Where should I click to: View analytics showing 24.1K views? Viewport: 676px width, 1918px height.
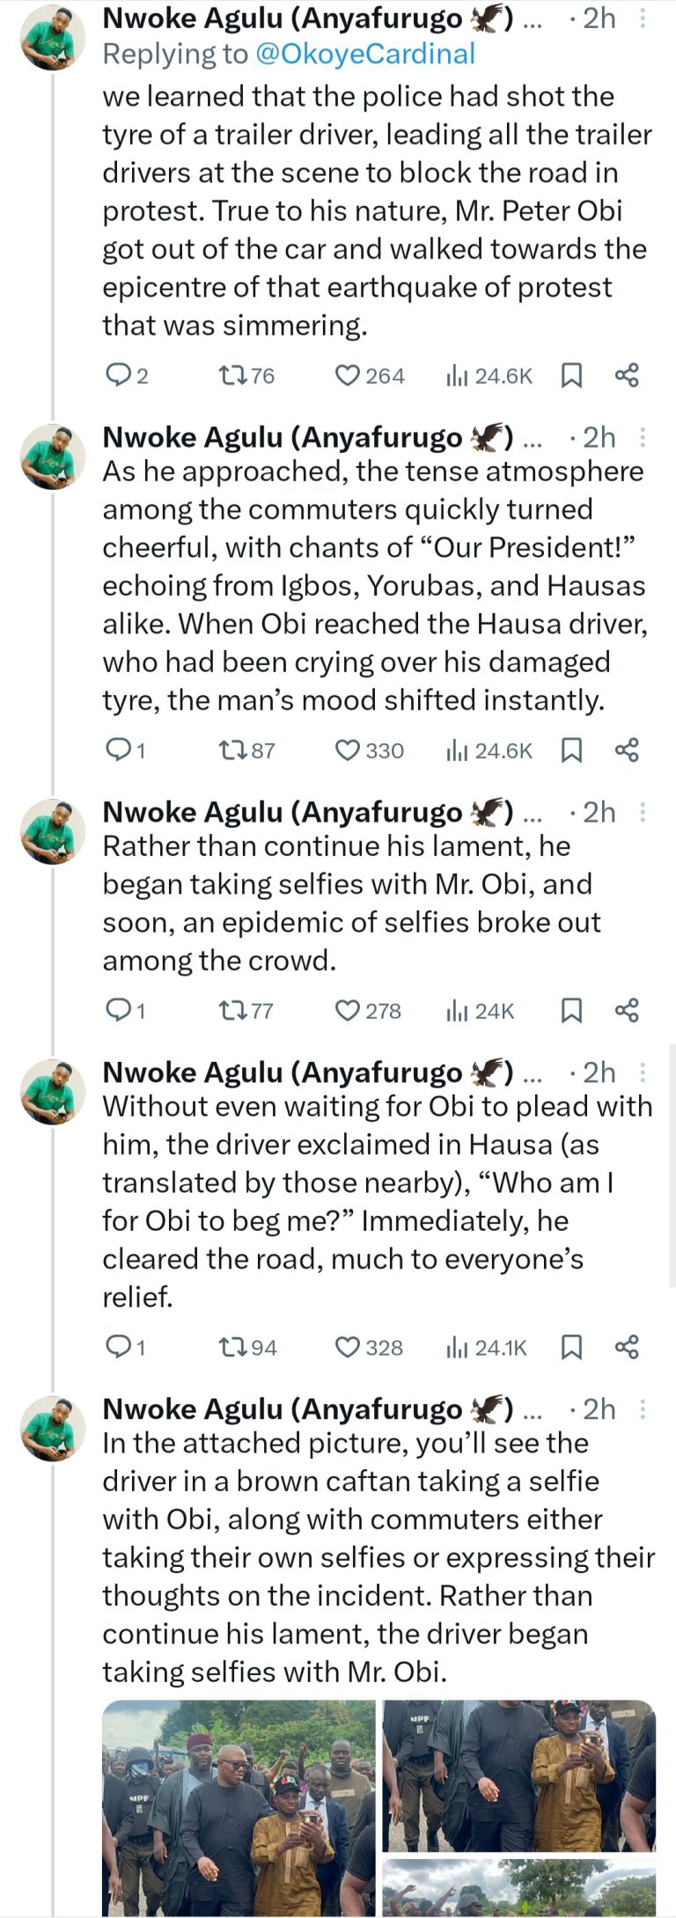[x=487, y=1348]
